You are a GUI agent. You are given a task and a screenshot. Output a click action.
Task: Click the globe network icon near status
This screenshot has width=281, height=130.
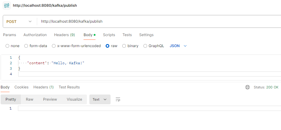[x=248, y=87]
